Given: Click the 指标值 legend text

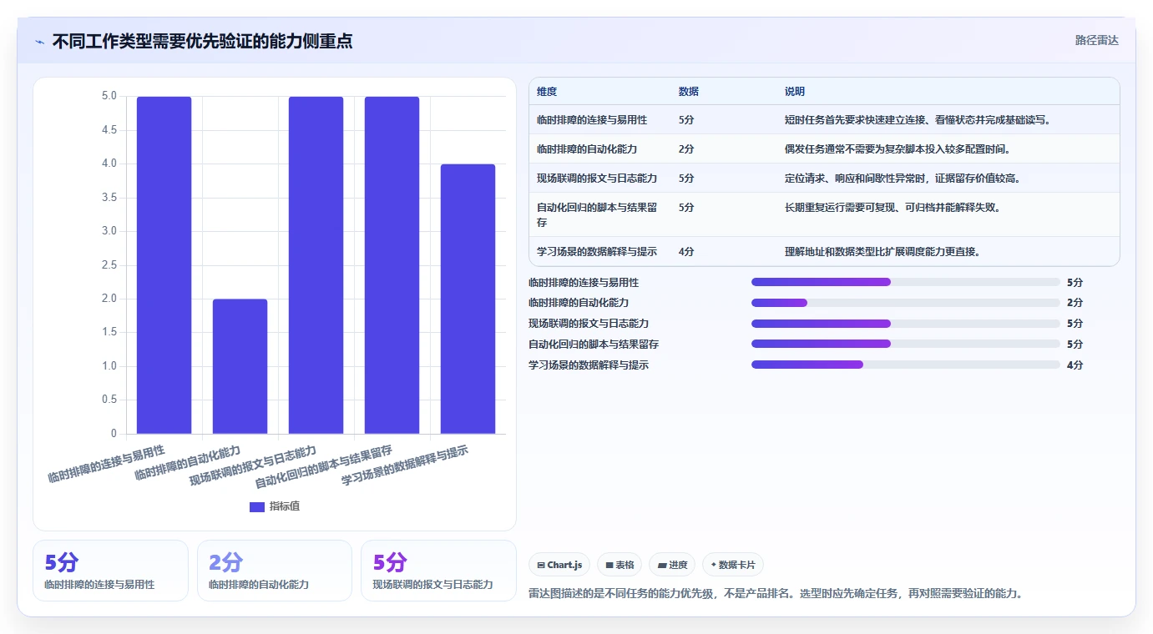Looking at the screenshot, I should click(x=285, y=506).
